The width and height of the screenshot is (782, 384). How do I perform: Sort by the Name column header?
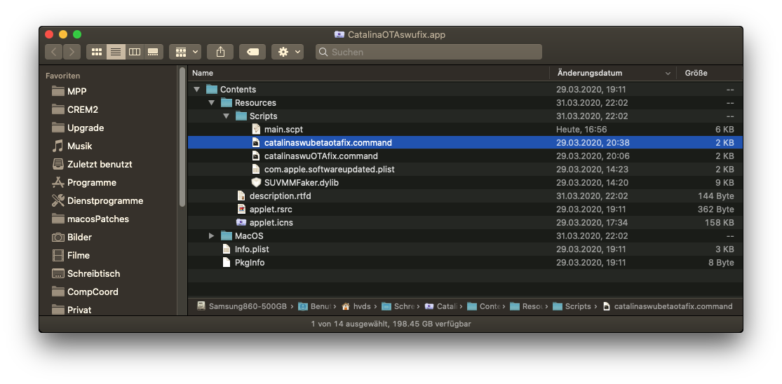(369, 73)
